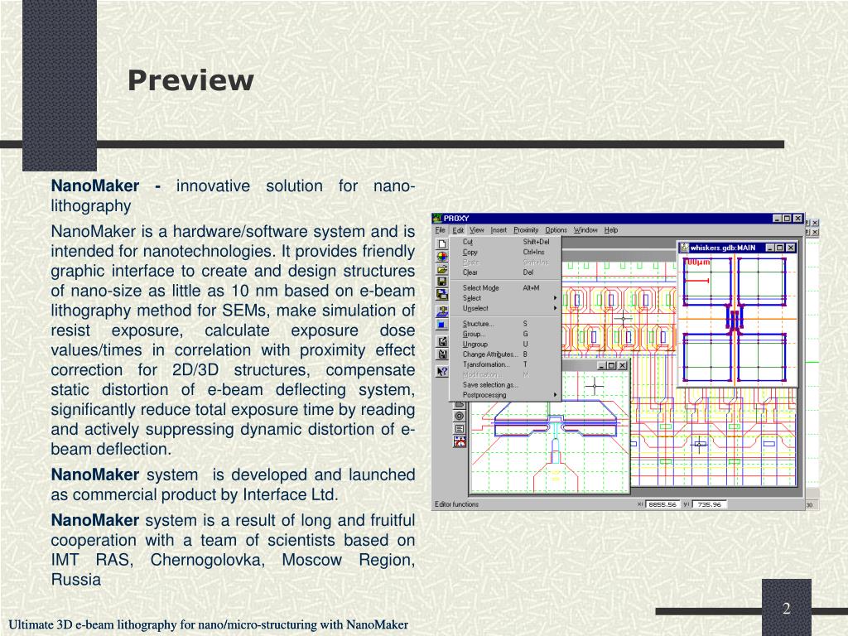
Task: Open the Options menu
Action: point(556,230)
